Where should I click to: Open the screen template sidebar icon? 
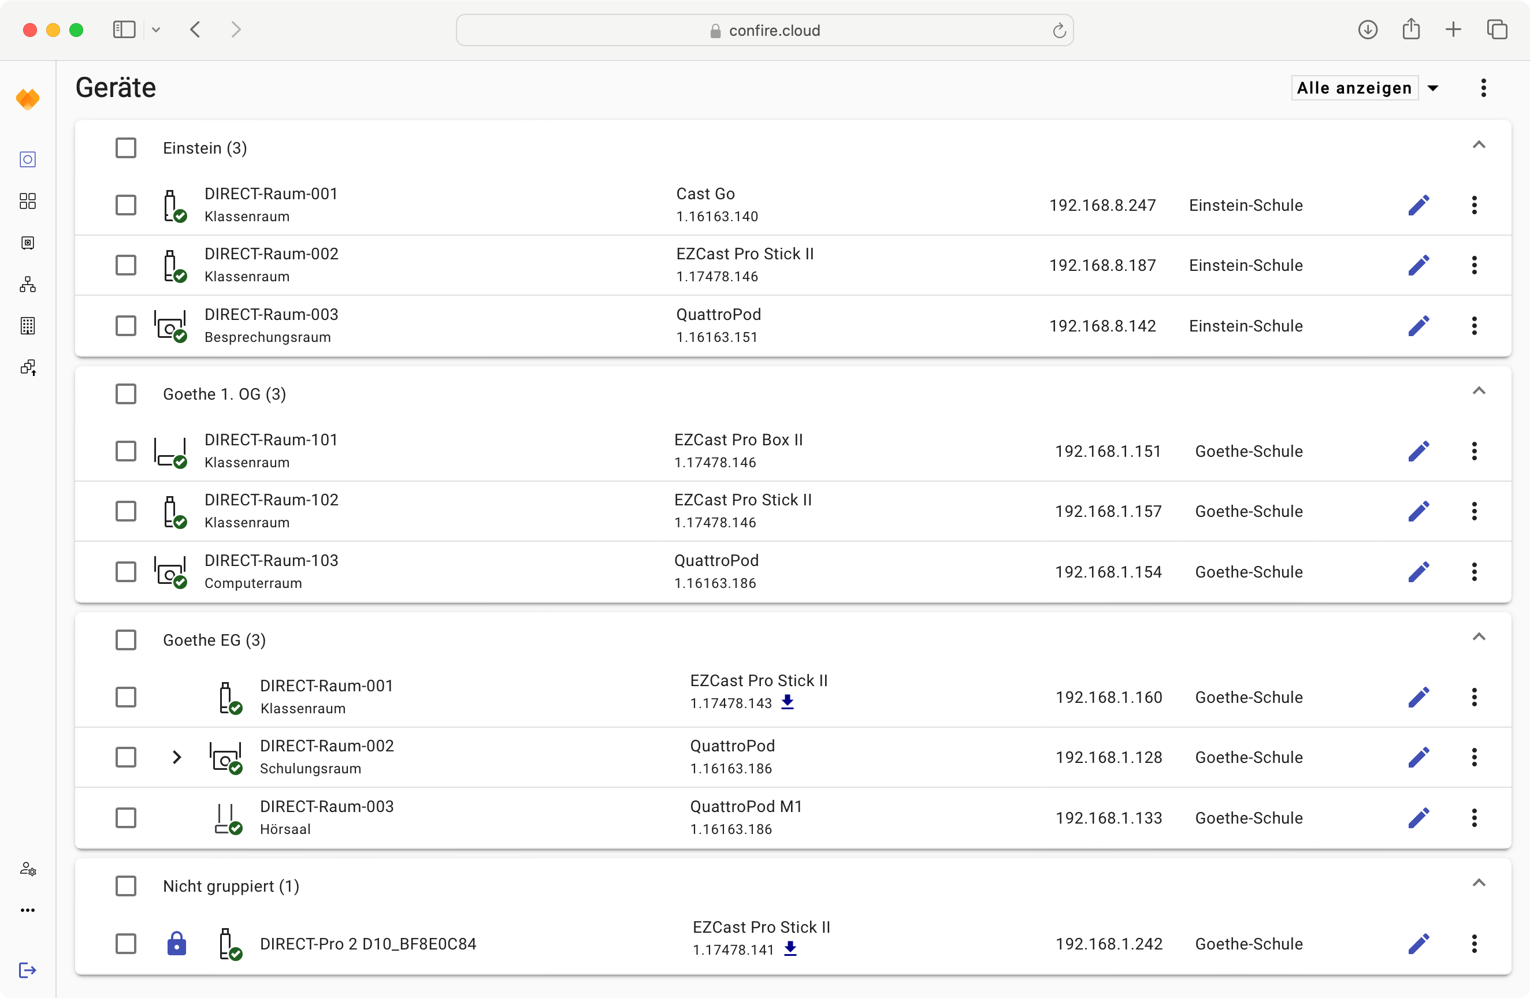pos(28,243)
